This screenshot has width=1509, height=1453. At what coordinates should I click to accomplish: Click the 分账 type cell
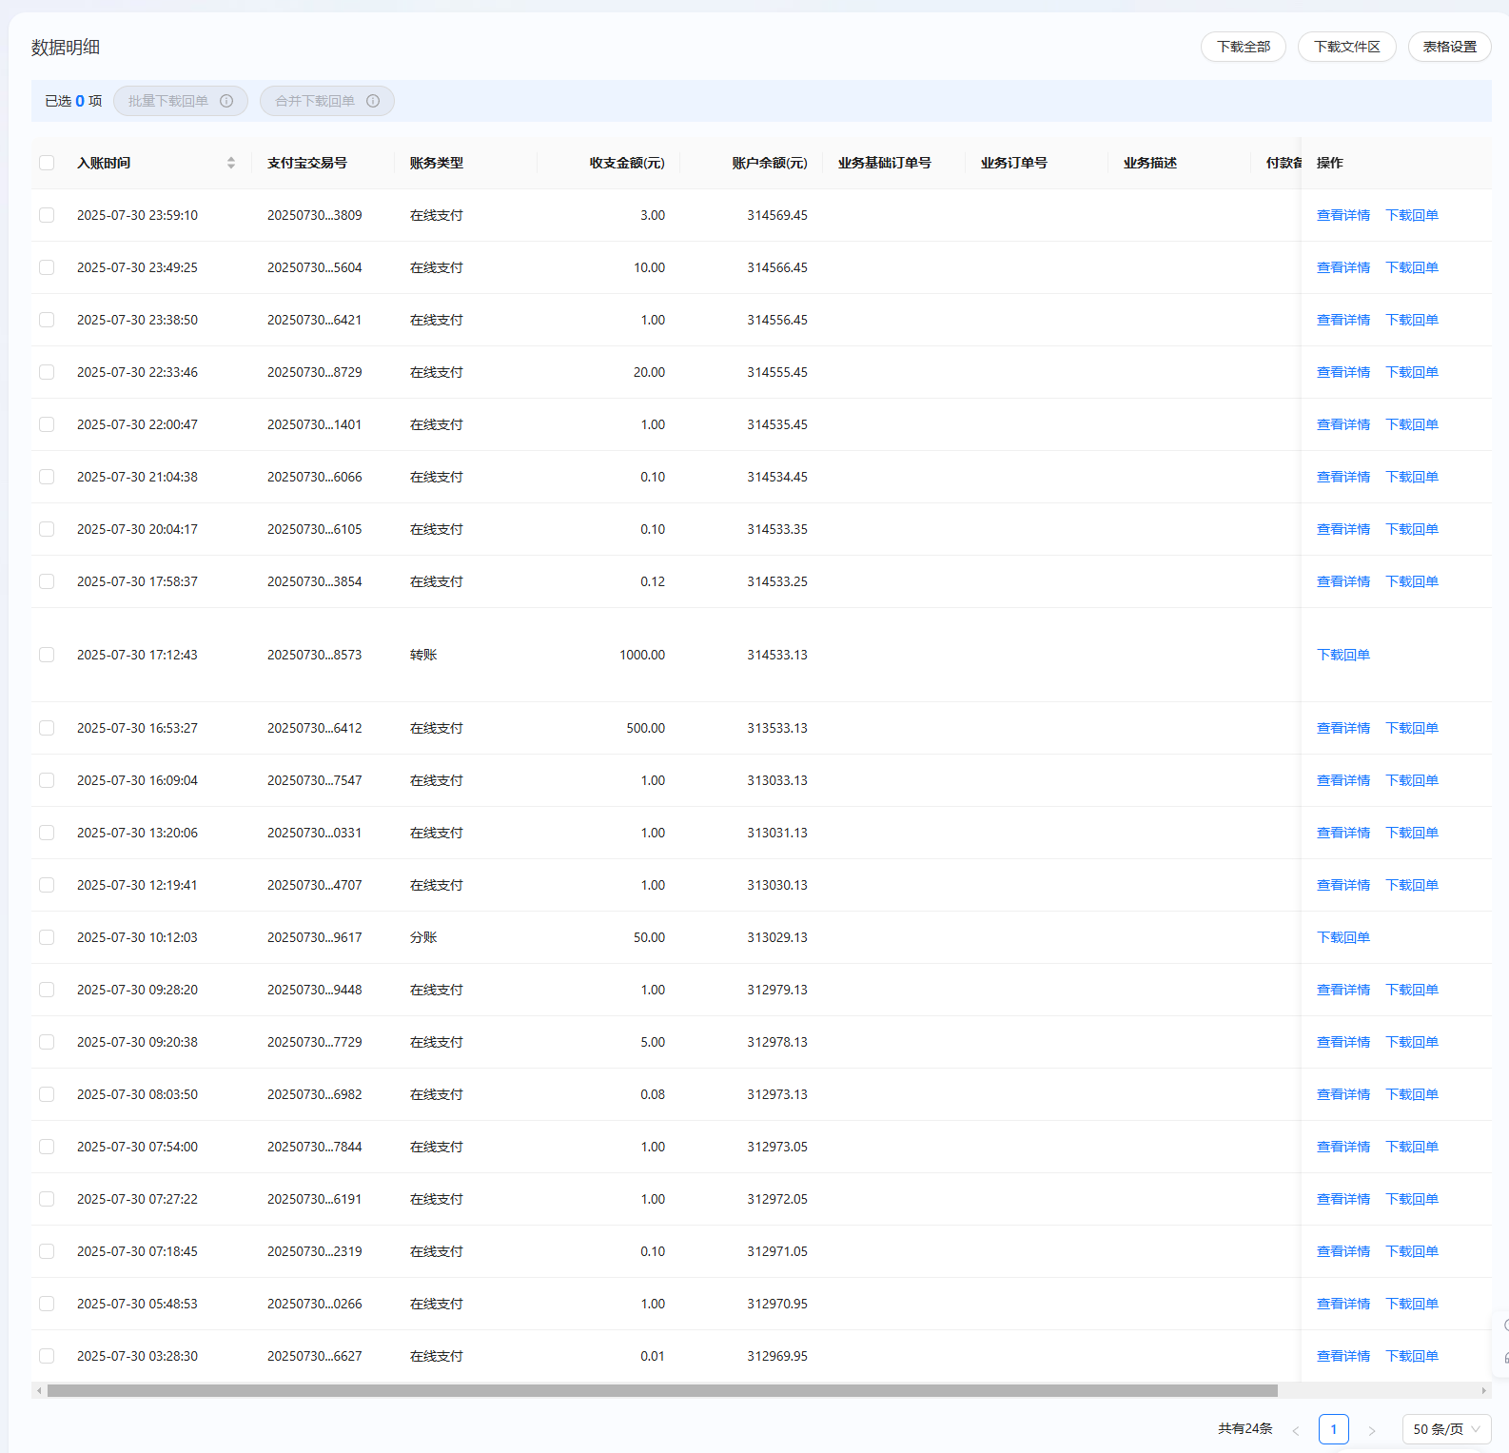click(x=423, y=937)
